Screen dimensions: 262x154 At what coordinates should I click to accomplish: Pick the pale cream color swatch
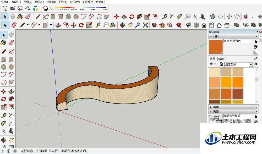tap(214, 72)
